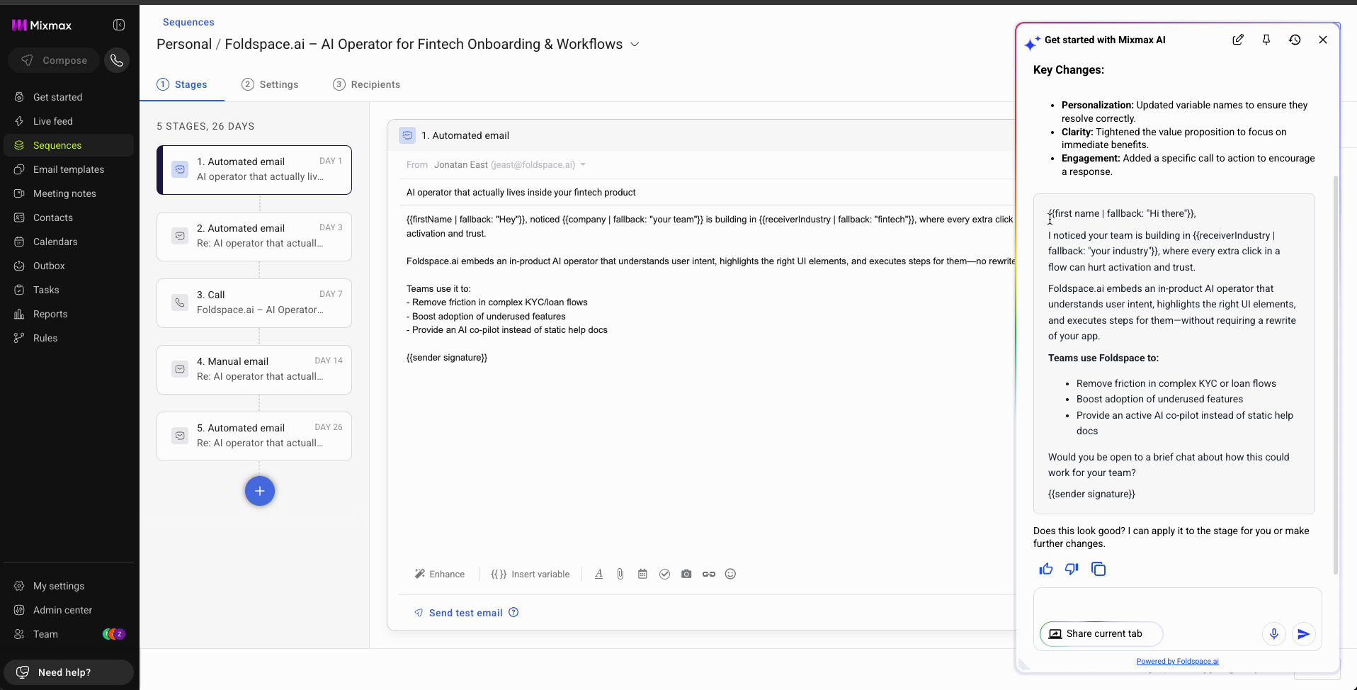Screen dimensions: 1357x690
Task: Select stage 2 Automated email Day 3
Action: click(254, 237)
